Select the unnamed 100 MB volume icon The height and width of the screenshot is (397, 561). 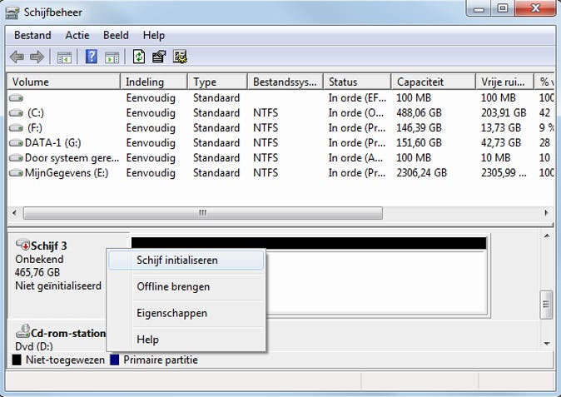pyautogui.click(x=16, y=97)
